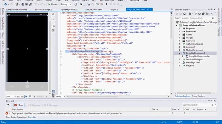The image size is (222, 124).
Task: Toggle the 0 Warnings filter button
Action: [34, 105]
